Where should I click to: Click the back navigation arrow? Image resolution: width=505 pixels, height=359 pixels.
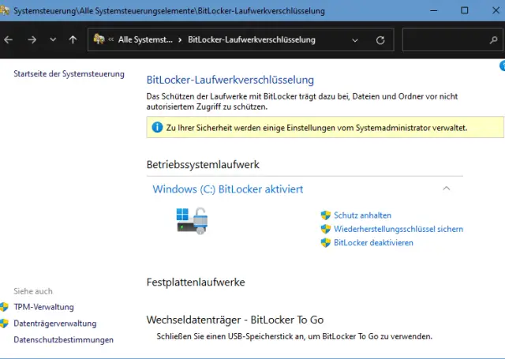coord(9,39)
